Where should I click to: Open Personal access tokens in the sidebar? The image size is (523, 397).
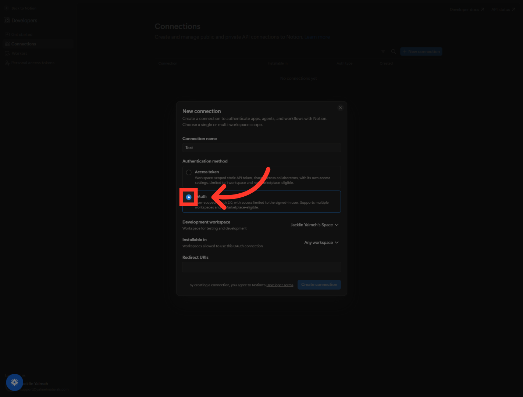pos(39,63)
